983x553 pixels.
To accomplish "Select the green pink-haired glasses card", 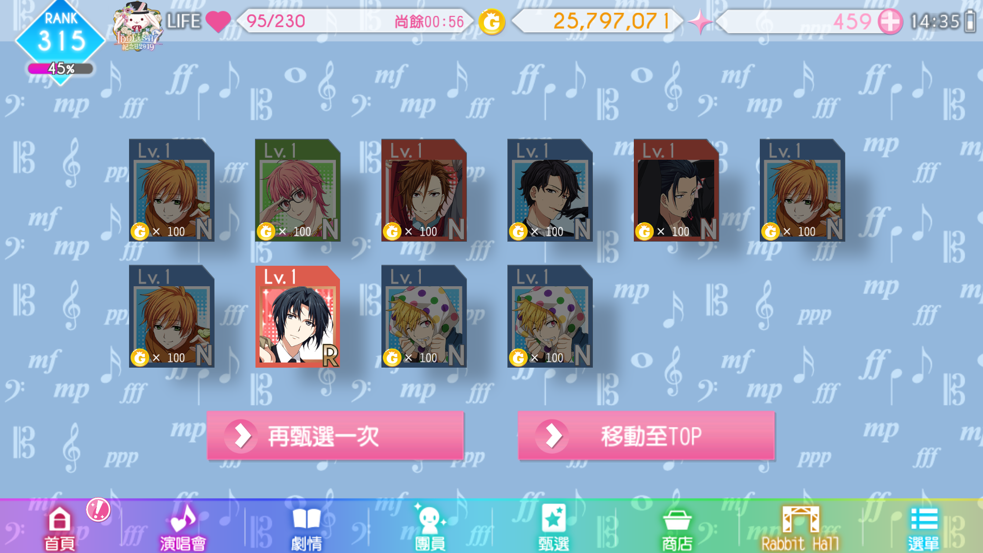I will (x=297, y=190).
